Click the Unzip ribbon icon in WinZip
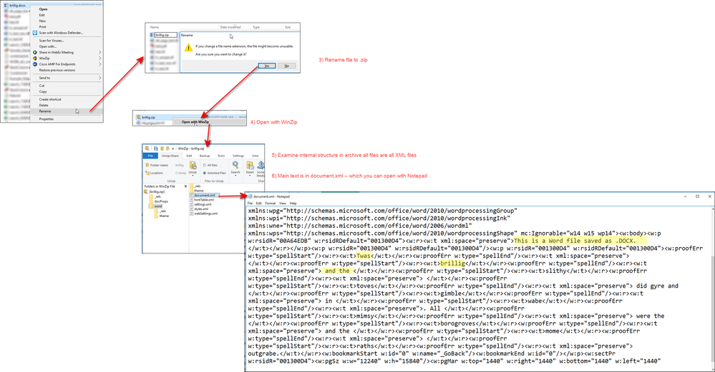The image size is (715, 372). (x=193, y=165)
